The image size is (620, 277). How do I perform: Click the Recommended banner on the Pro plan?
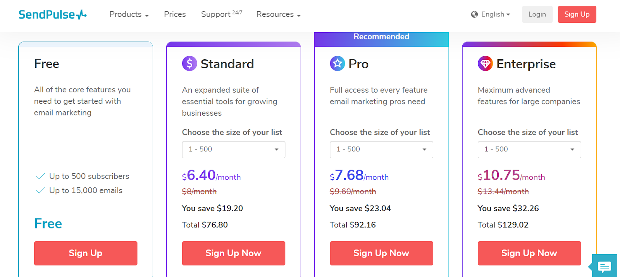click(x=381, y=37)
